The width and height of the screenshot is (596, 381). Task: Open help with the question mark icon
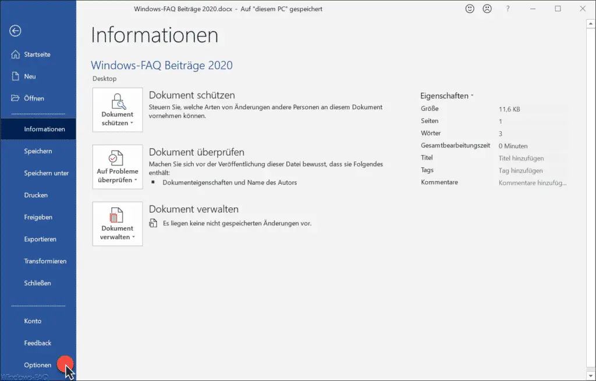[508, 8]
